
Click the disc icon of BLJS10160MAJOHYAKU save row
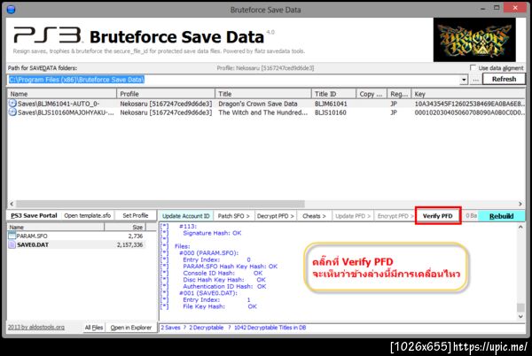pos(12,112)
